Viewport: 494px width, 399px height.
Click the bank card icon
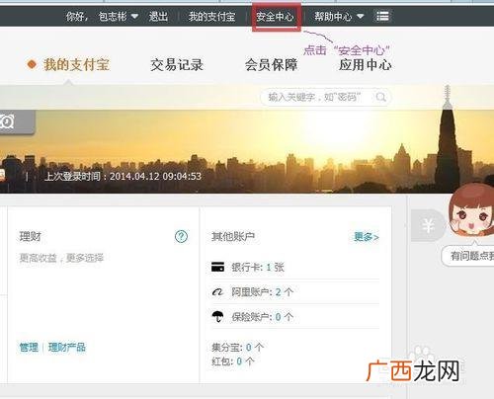[x=217, y=267]
